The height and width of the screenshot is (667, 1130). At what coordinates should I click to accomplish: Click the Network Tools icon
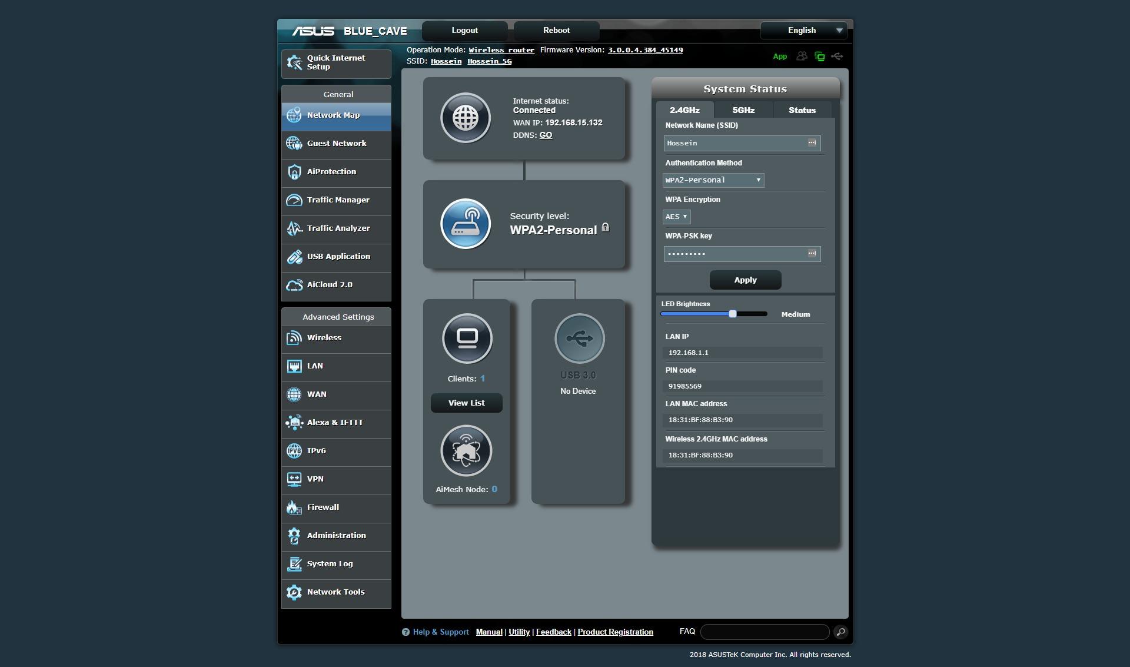coord(294,592)
